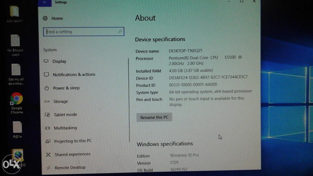This screenshot has height=176, width=313.
Task: Click the back arrow in Settings
Action: tap(45, 2)
